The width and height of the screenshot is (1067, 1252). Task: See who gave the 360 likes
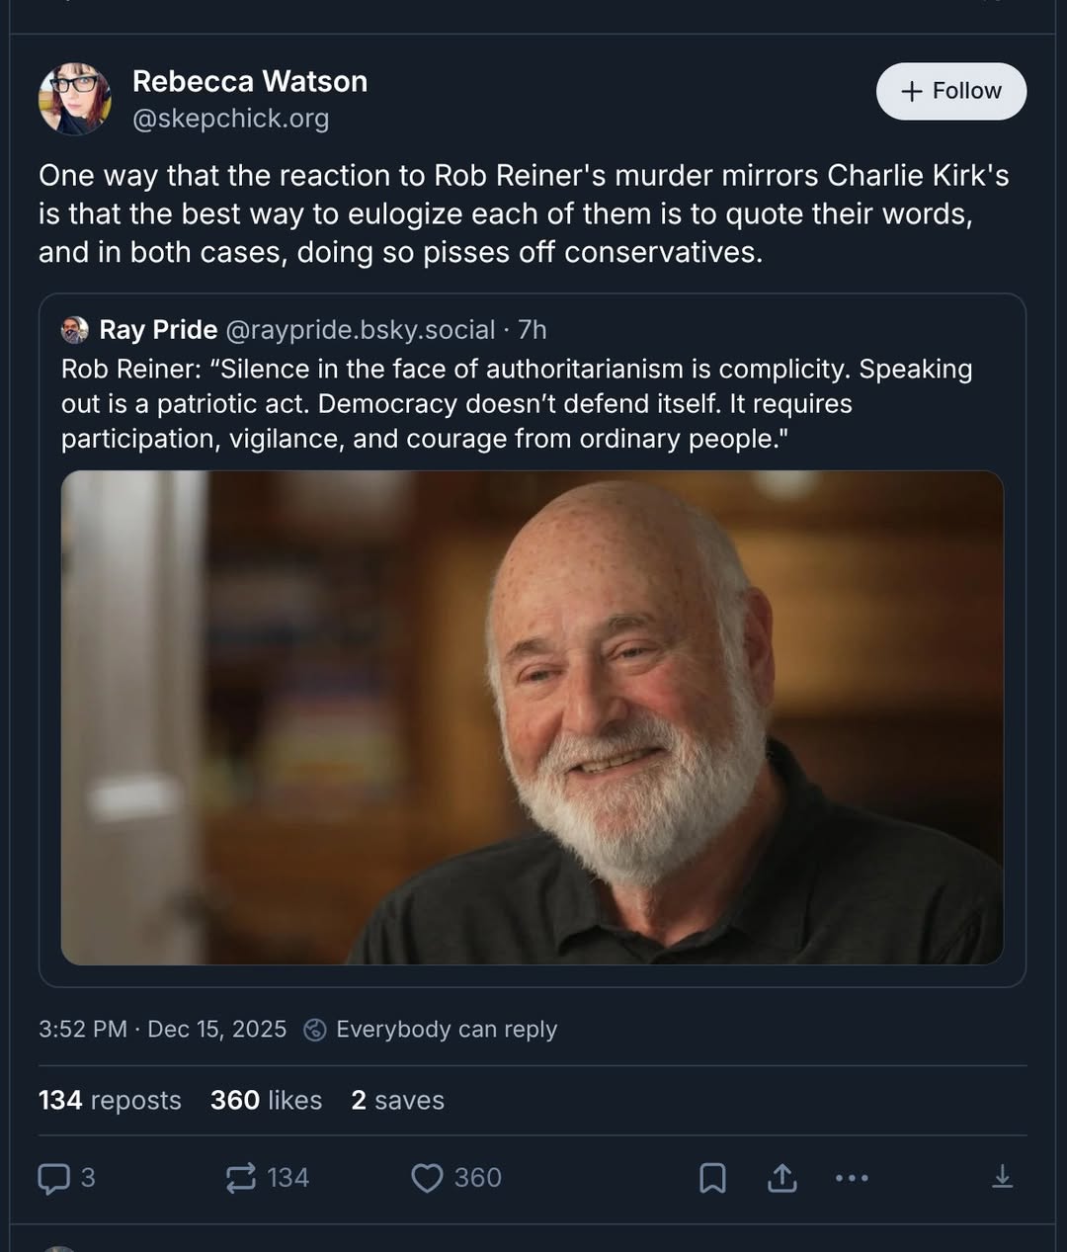265,1100
